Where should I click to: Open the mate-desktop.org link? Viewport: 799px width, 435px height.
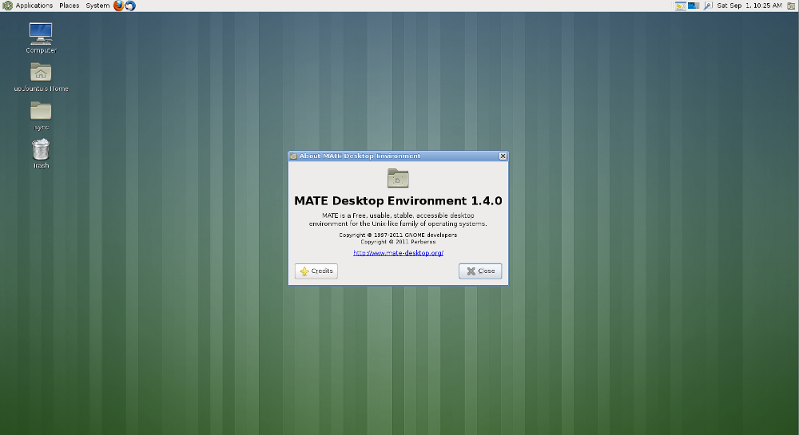[398, 253]
